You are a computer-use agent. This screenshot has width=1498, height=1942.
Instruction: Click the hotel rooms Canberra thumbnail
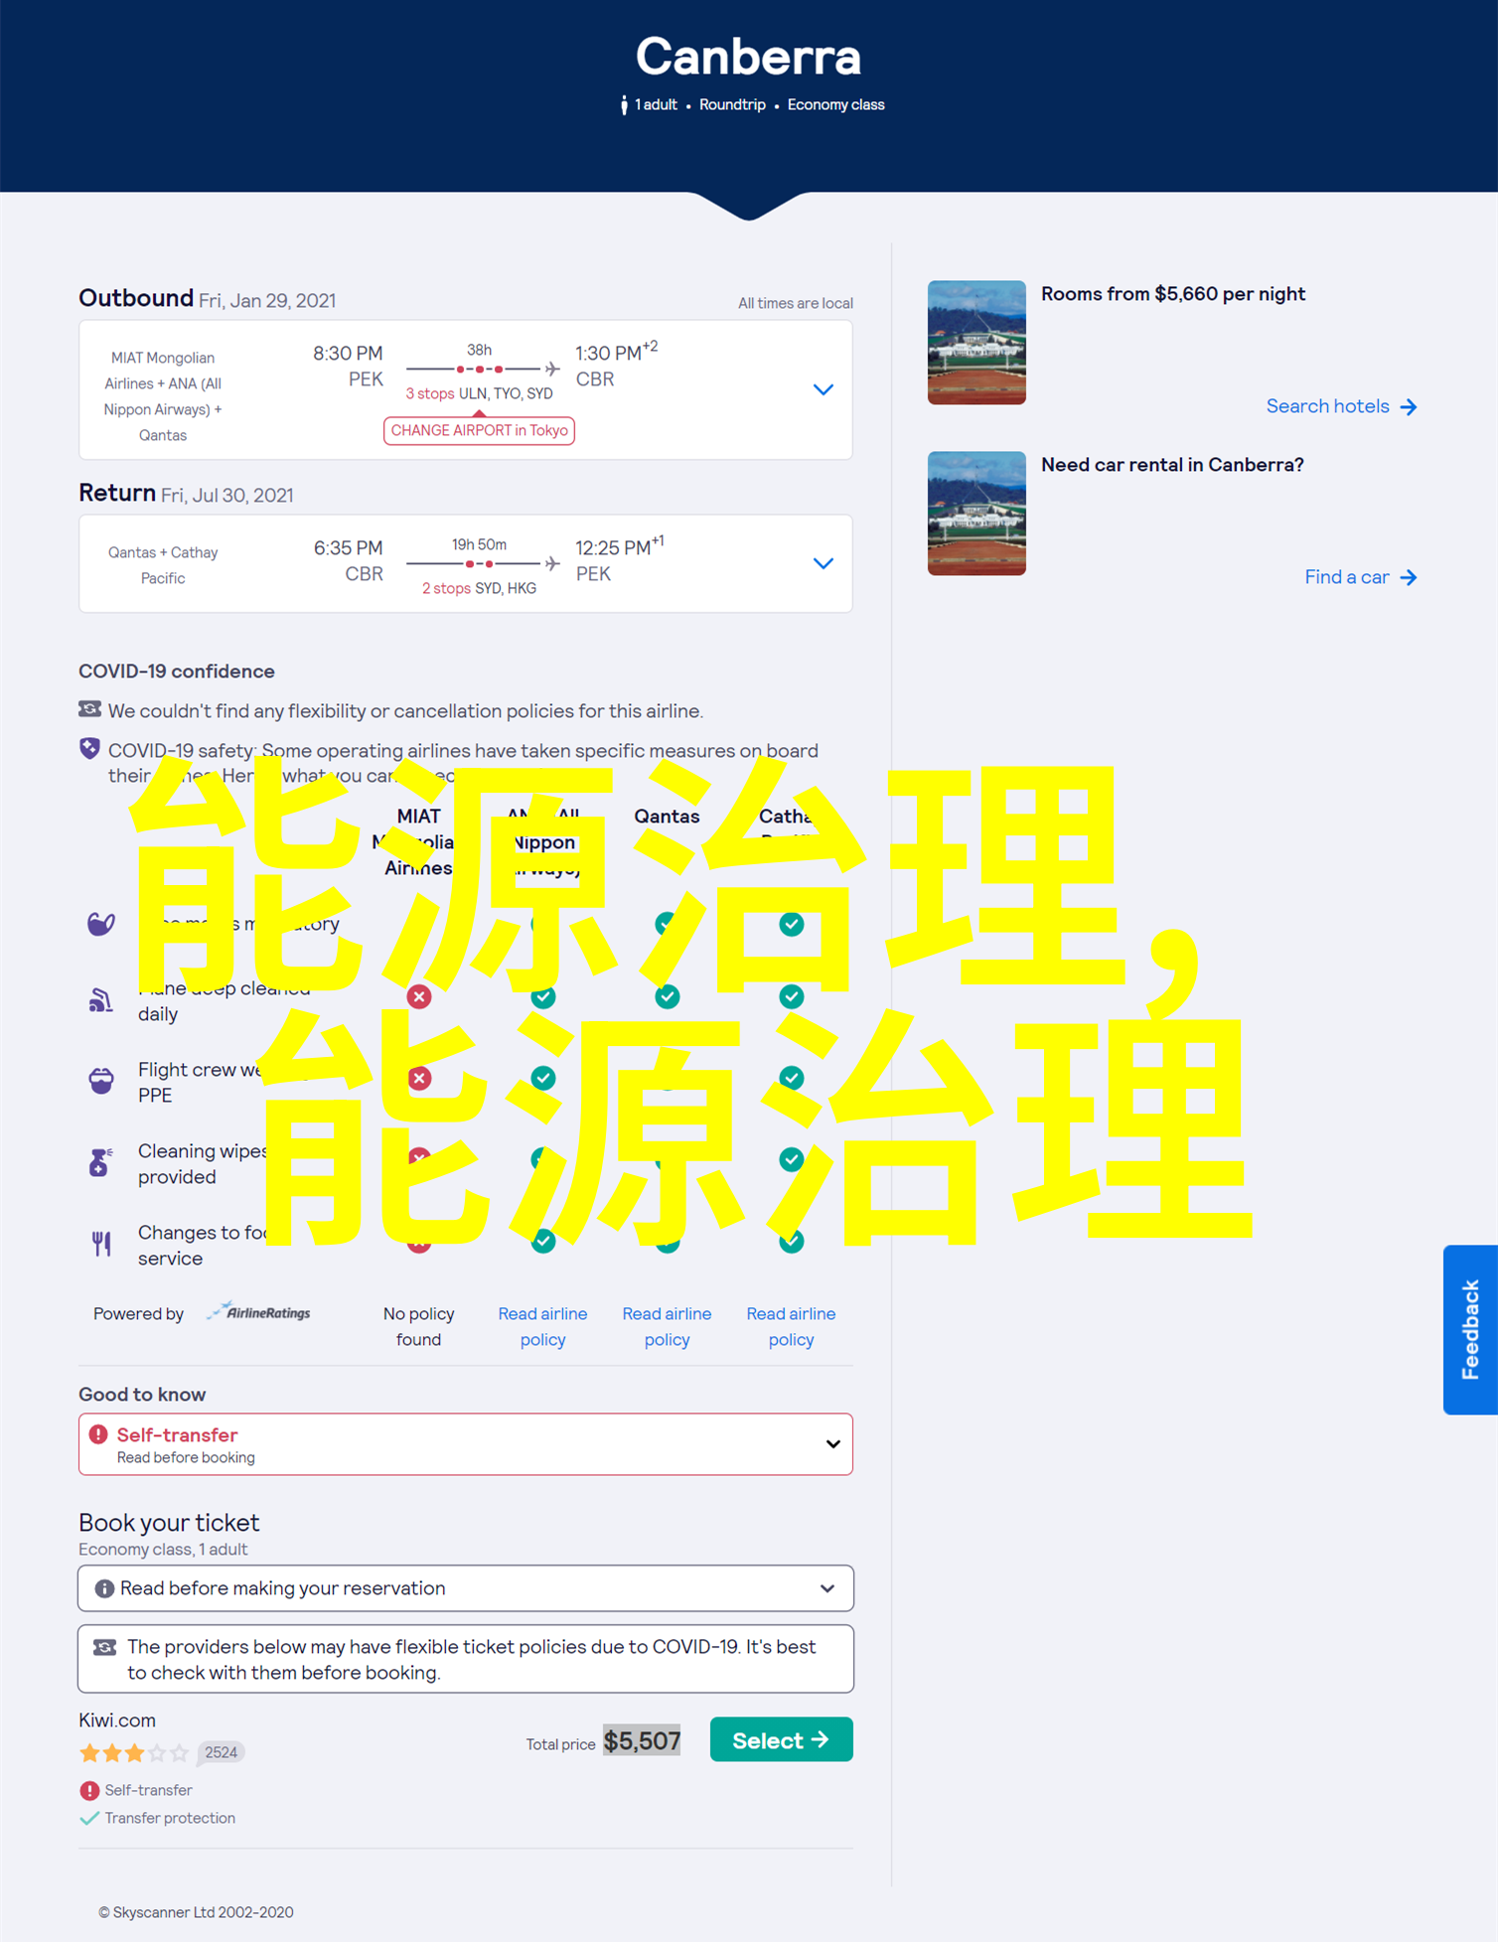(x=976, y=342)
